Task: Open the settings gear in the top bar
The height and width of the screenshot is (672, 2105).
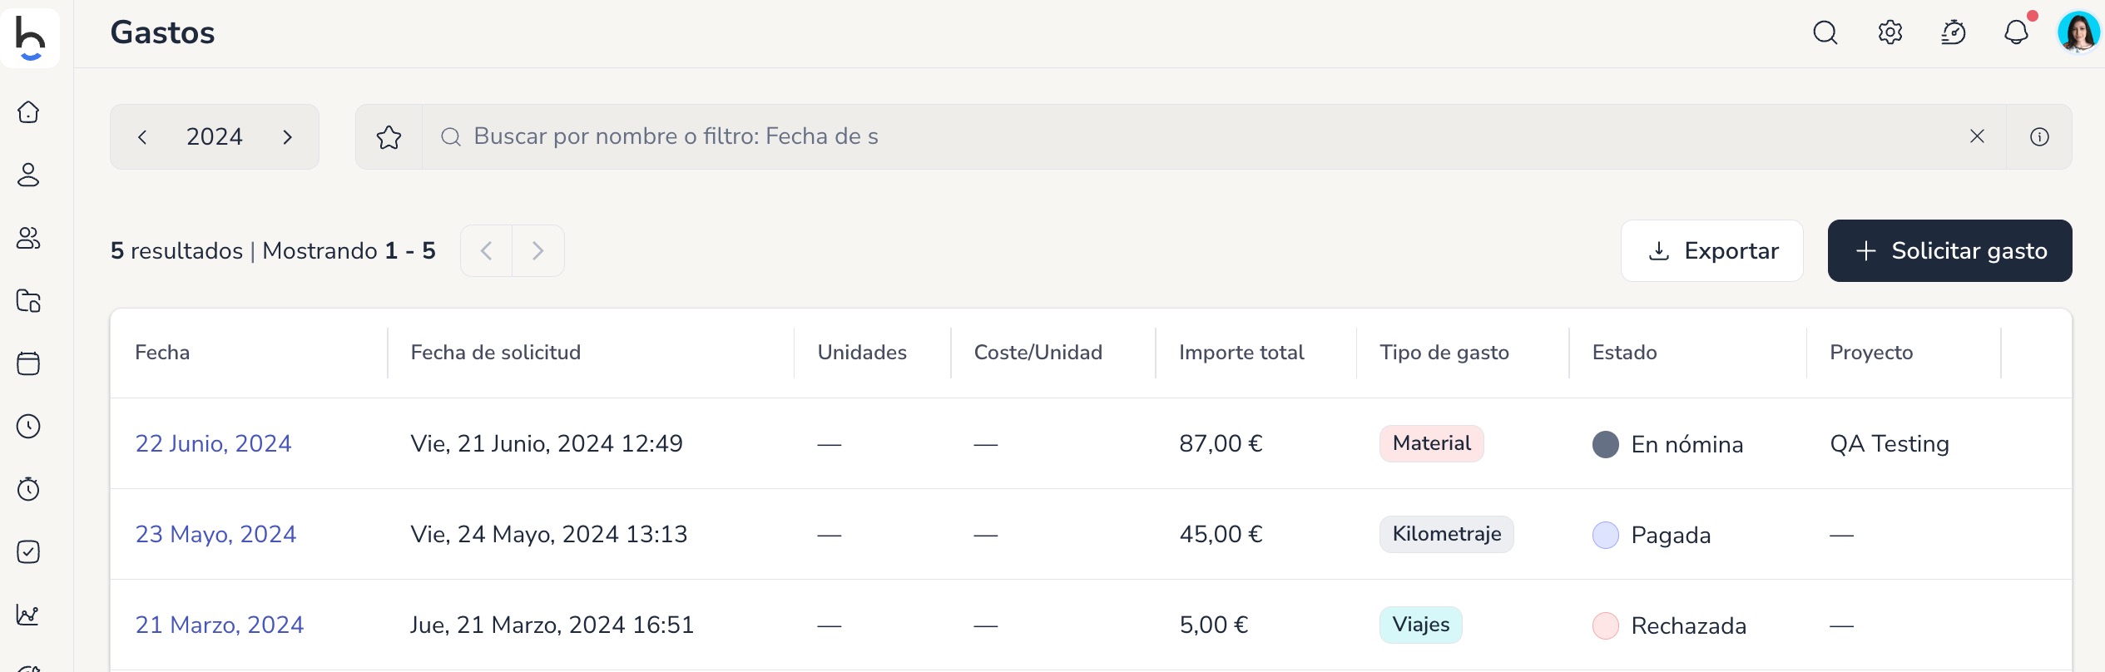Action: [1890, 32]
